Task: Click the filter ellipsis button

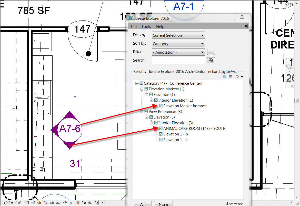Action: pos(211,52)
